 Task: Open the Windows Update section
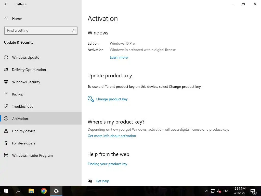point(41,57)
